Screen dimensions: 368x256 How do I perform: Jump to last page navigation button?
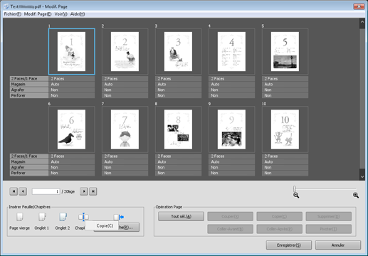[93, 191]
